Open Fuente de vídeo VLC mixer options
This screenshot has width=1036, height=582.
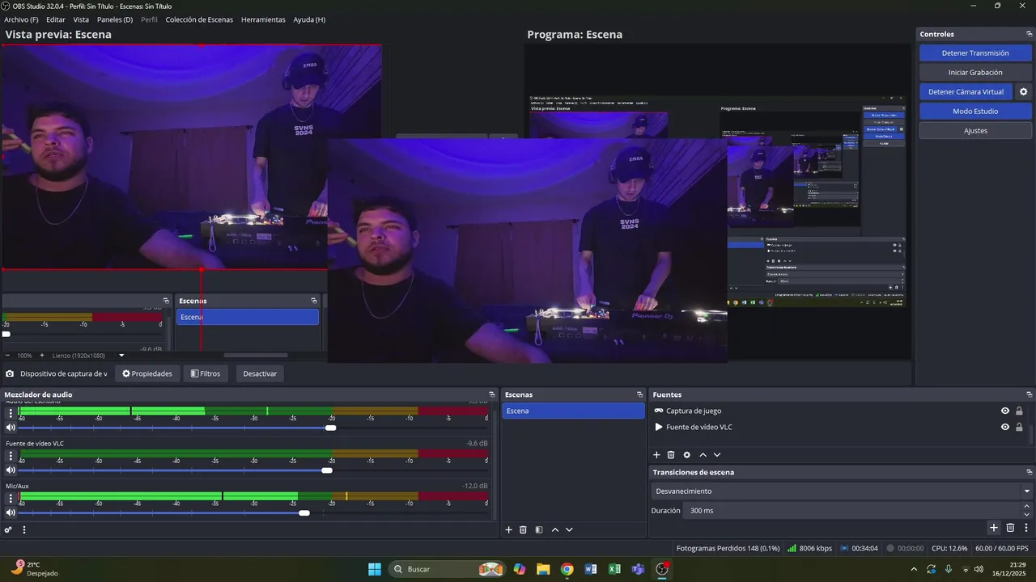[x=11, y=456]
